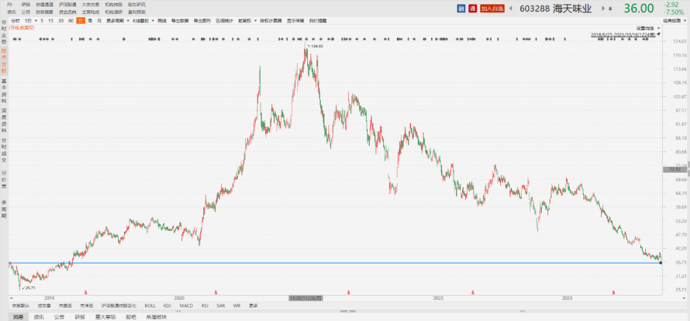Click the red S marker near 2020
The image size is (690, 321).
coord(216,292)
